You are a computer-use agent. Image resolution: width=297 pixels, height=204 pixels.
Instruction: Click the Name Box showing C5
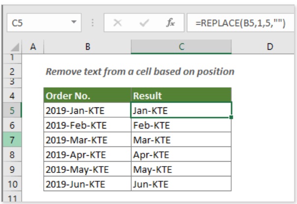click(44, 23)
